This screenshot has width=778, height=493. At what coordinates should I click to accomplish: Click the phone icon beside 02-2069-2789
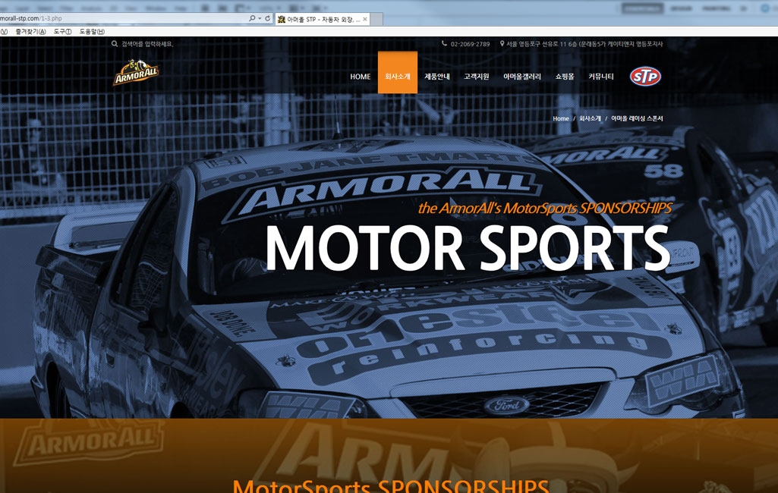pos(444,44)
